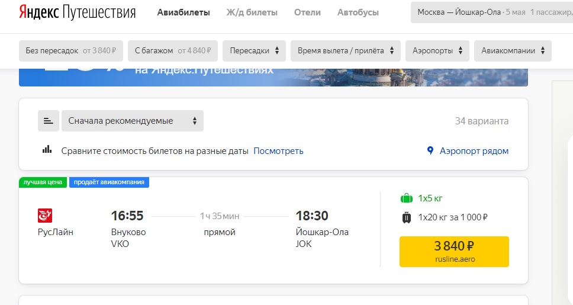Image resolution: width=573 pixels, height=305 pixels.
Task: Click the checked baggage 1x20 кг suitcase icon
Action: [x=406, y=217]
